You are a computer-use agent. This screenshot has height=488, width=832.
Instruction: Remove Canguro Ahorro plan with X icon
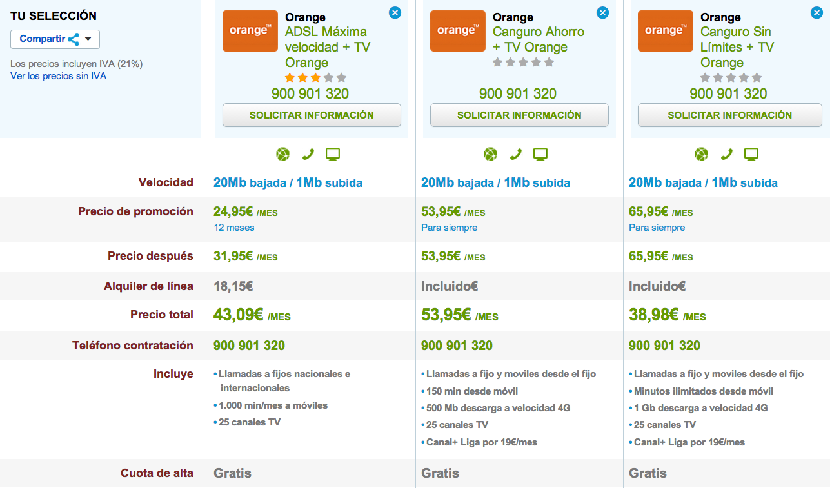(603, 12)
